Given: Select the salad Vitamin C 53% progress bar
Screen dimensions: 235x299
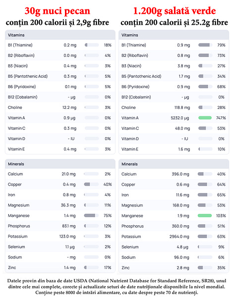Looking at the screenshot, I should (205, 128).
